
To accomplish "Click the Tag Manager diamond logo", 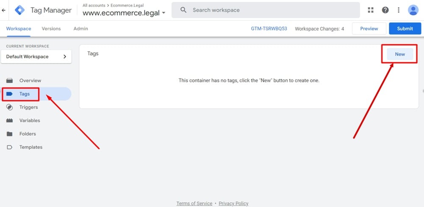I will click(x=20, y=10).
